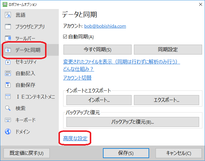Click the 検索 magnifier icon
This screenshot has height=161, width=205.
pos(8,108)
